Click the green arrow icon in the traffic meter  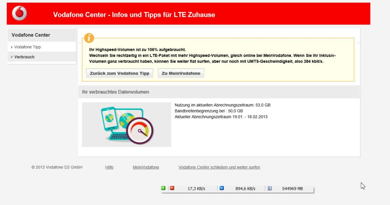163,188
